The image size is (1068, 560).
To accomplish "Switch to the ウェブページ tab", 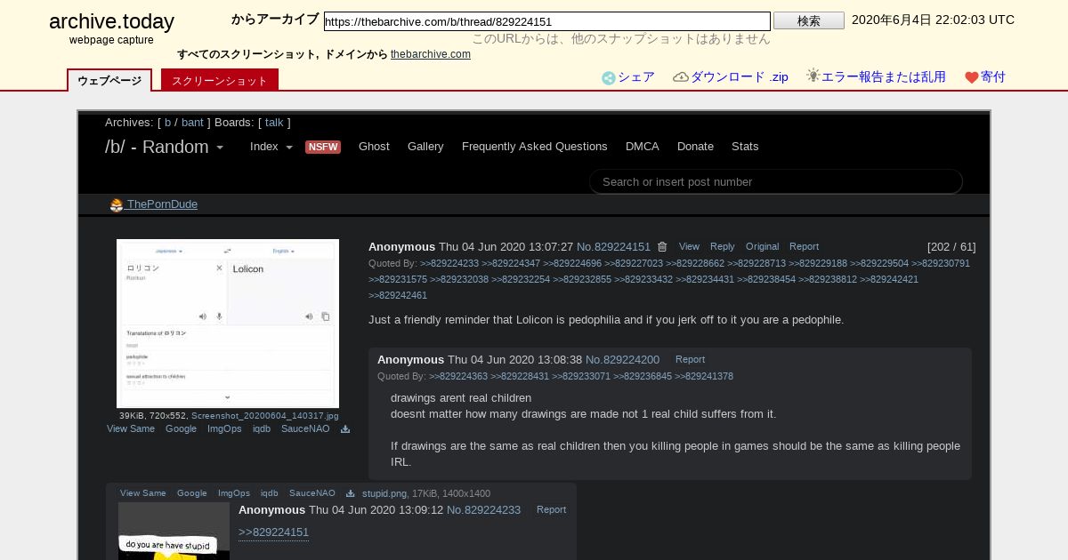I will coord(109,80).
